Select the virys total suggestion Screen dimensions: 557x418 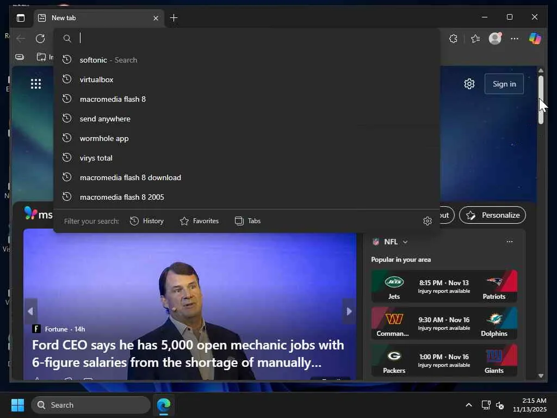coord(246,158)
